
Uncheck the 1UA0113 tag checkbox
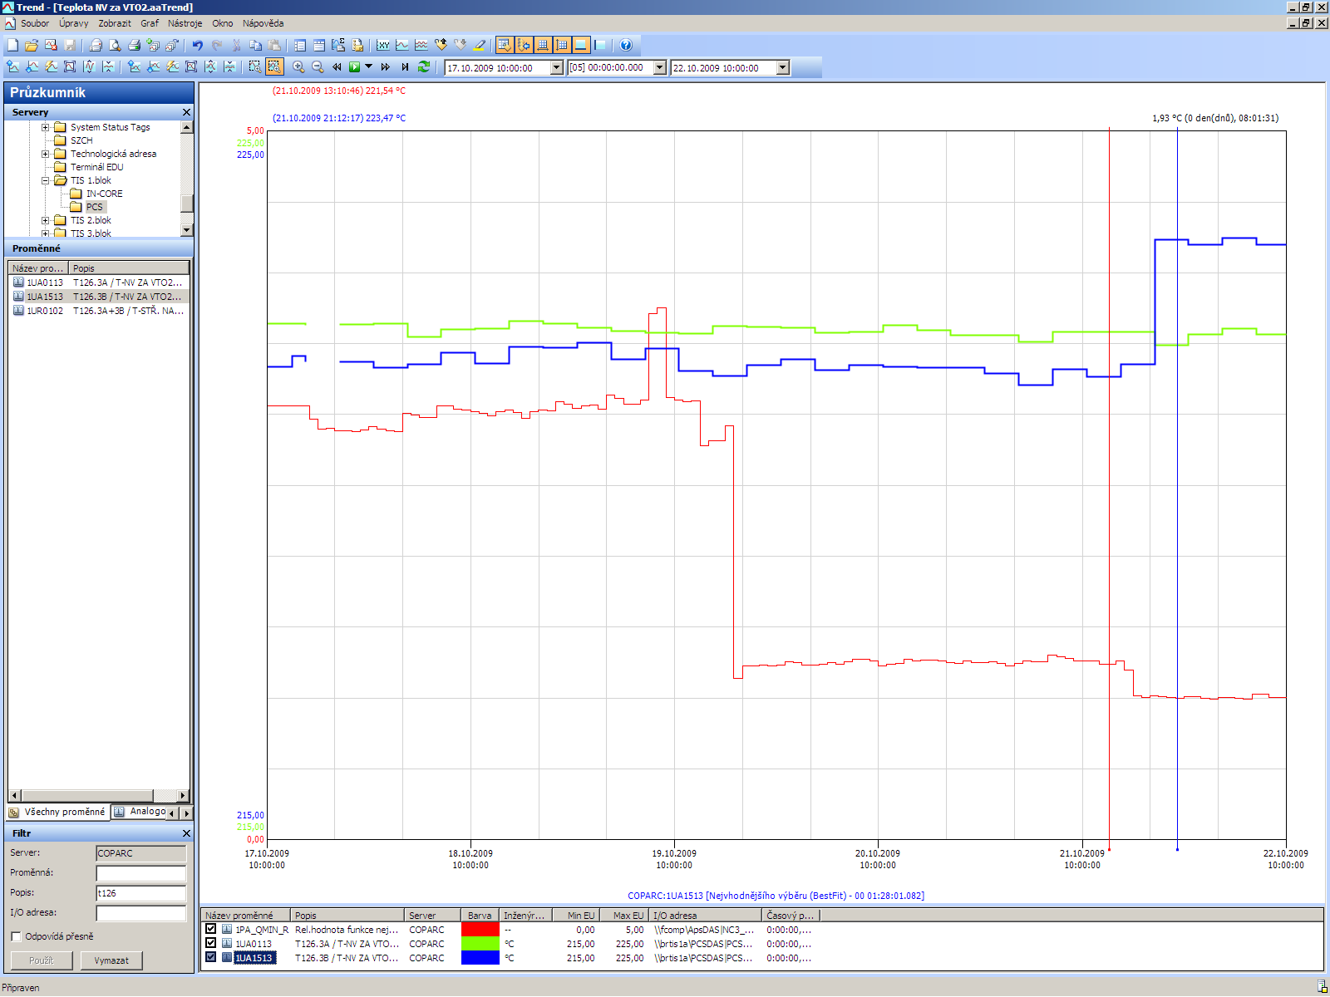211,943
